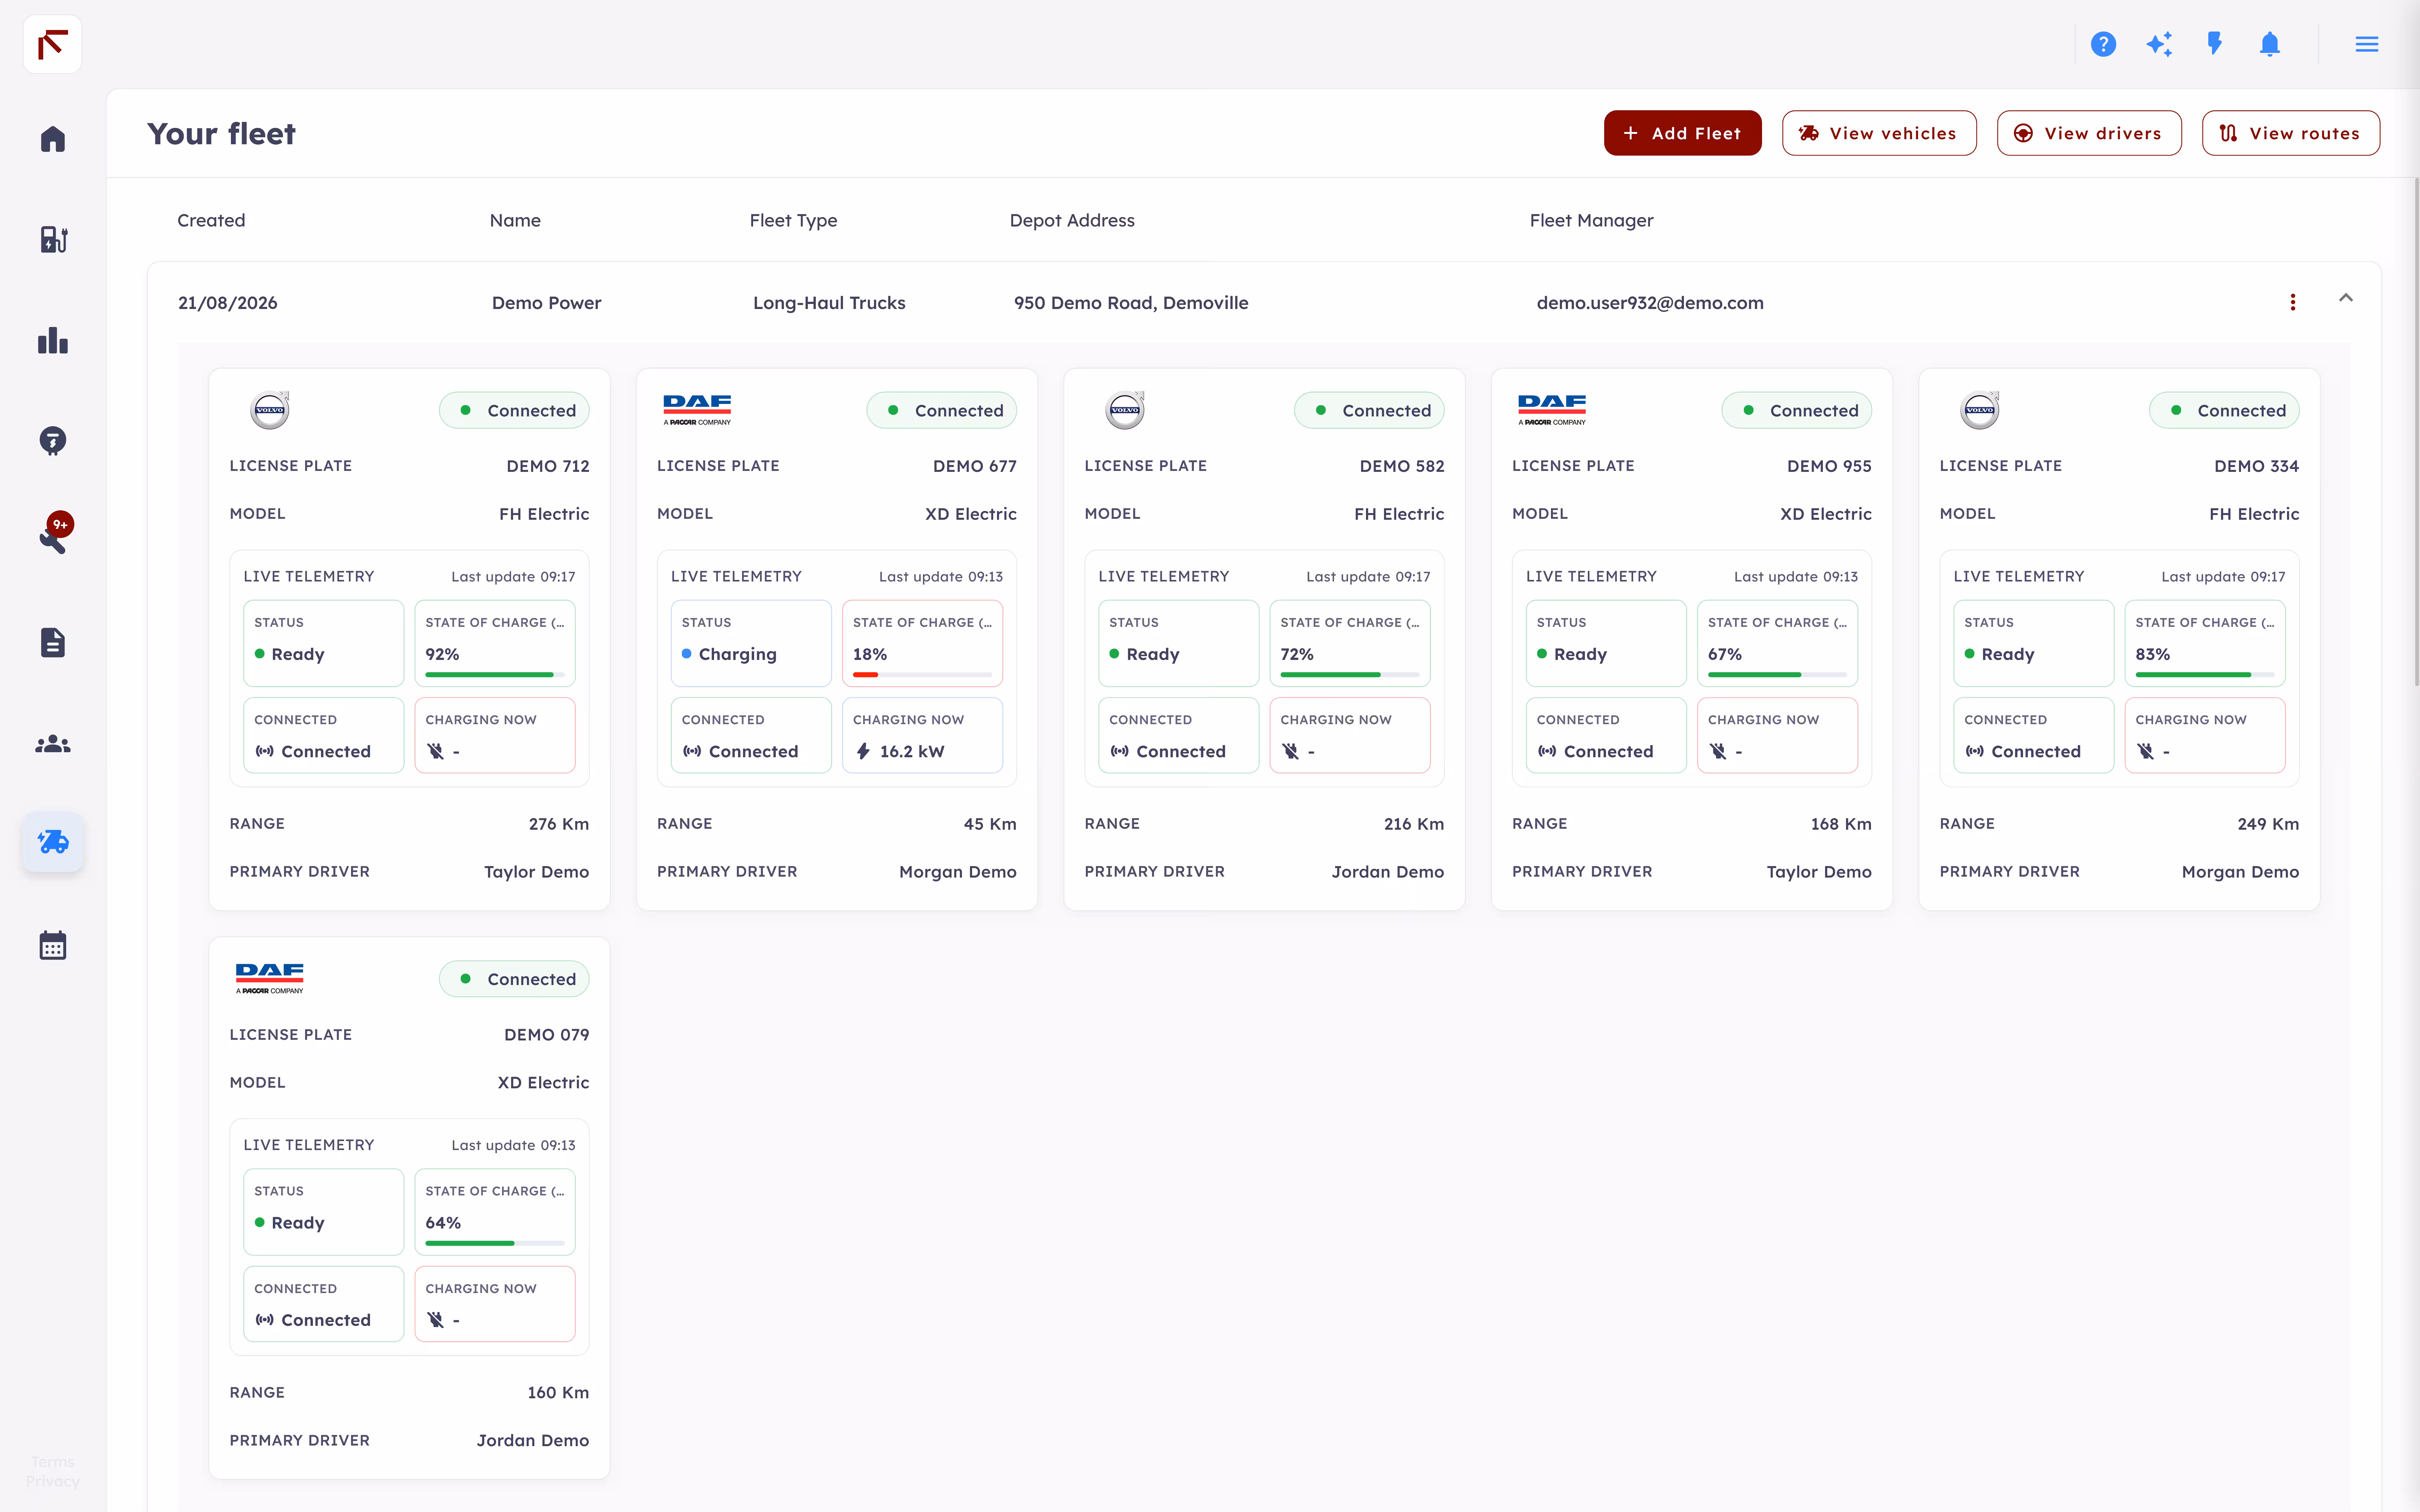Click the 276 Km range value
2420x1512 pixels.
(x=559, y=824)
